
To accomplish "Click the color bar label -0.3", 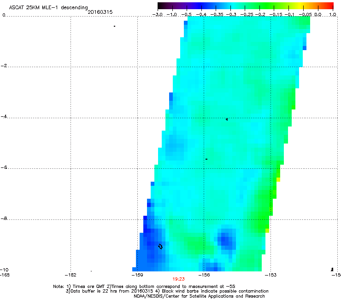I will point(231,15).
